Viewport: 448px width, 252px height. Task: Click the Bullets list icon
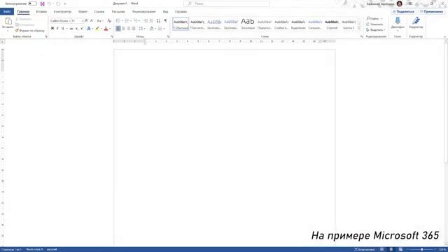pyautogui.click(x=118, y=21)
